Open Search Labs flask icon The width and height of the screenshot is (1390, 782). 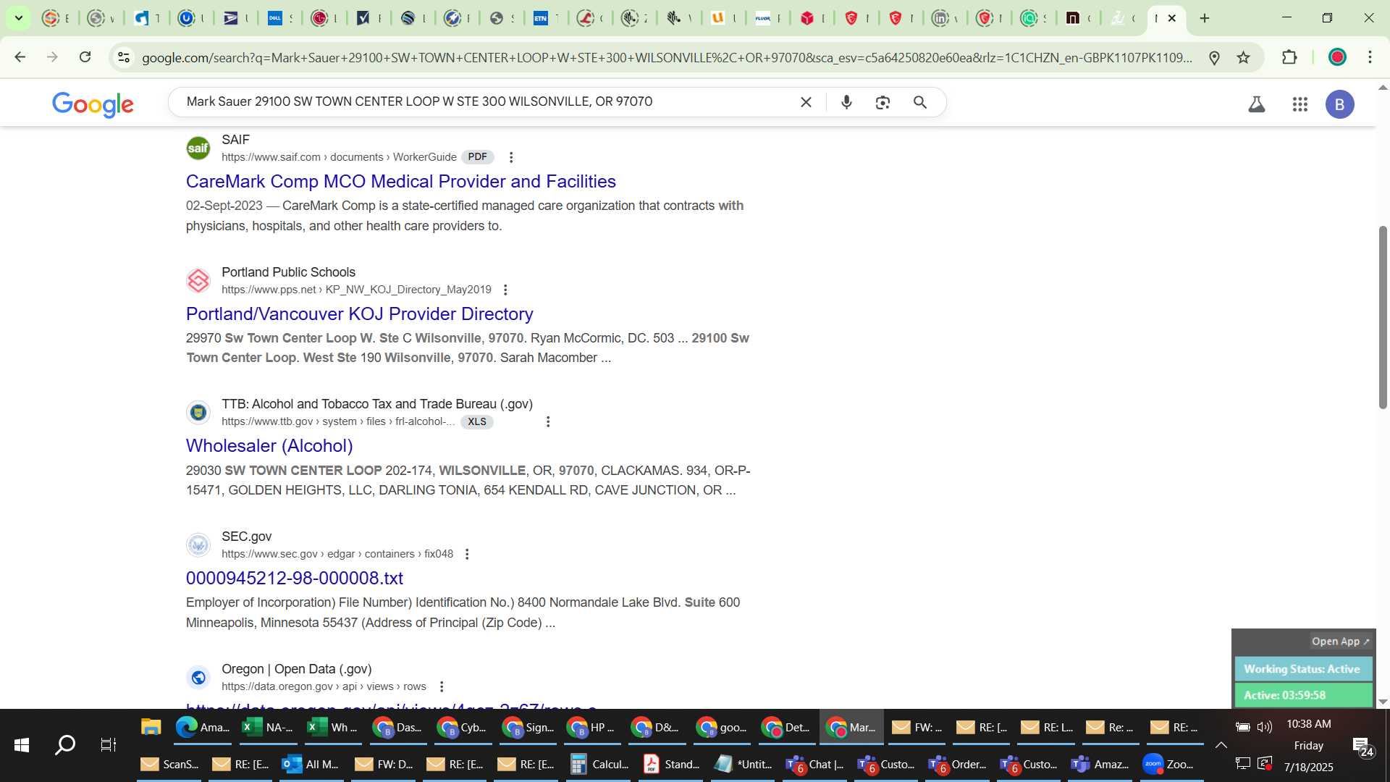pyautogui.click(x=1257, y=104)
